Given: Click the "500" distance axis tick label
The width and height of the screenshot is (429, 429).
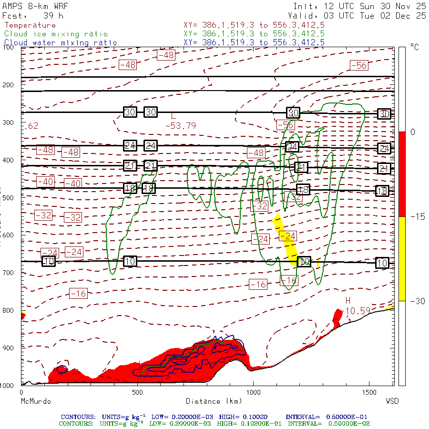Looking at the screenshot, I should (x=137, y=392).
